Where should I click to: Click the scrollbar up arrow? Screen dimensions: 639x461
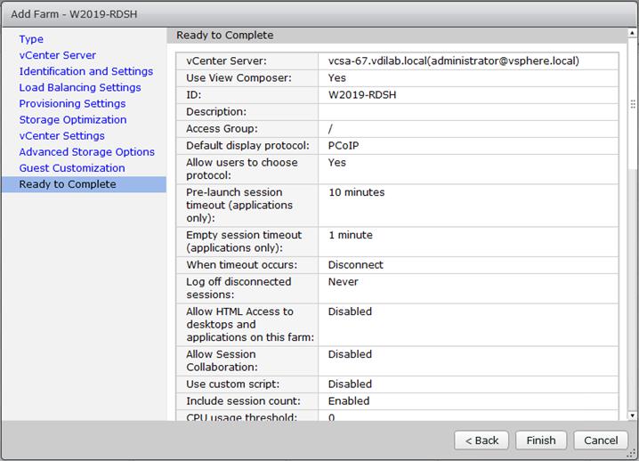(632, 33)
